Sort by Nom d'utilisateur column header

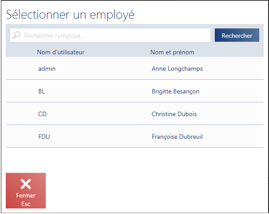coord(61,52)
